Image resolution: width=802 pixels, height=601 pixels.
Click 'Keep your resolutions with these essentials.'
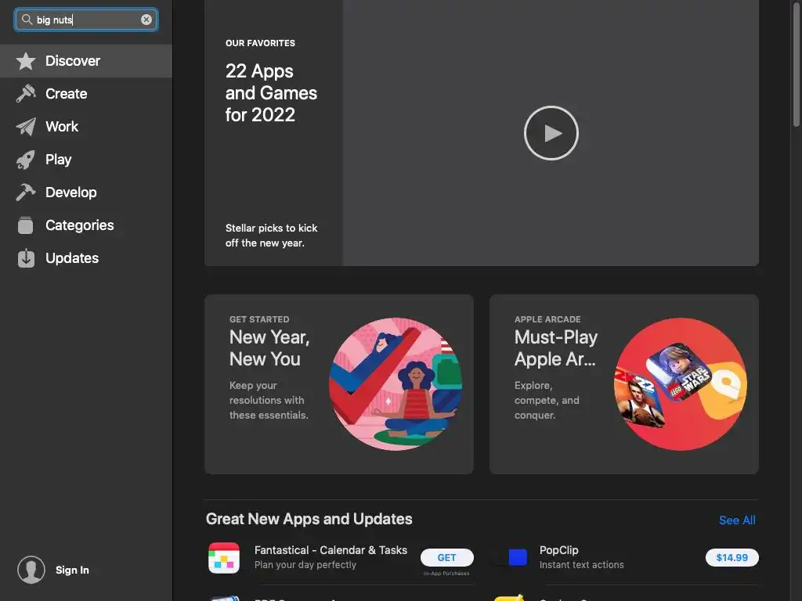pos(269,400)
